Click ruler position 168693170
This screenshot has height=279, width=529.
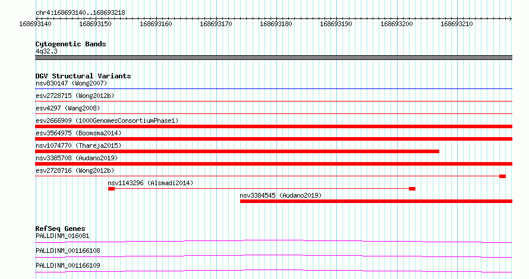tap(216, 24)
